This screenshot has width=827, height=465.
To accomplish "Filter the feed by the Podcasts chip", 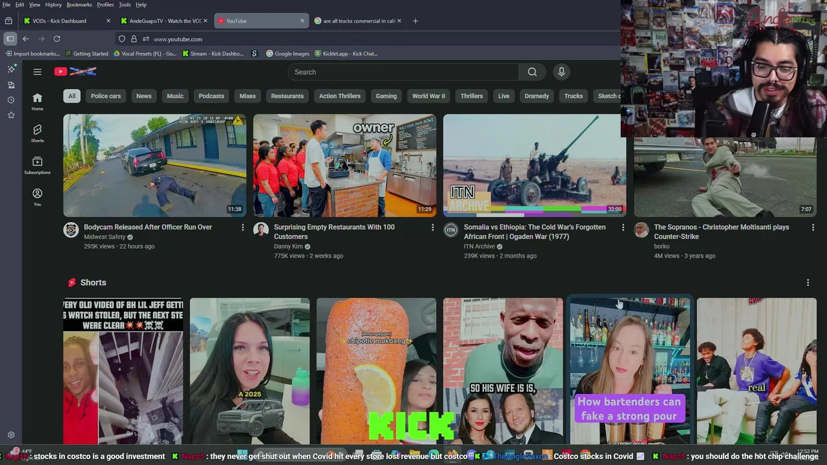I will point(211,96).
